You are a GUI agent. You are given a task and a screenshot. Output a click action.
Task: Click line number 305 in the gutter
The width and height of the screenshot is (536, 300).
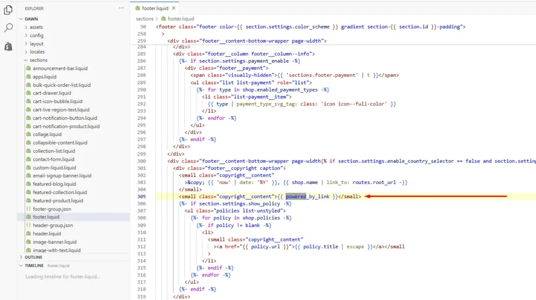coord(141,197)
